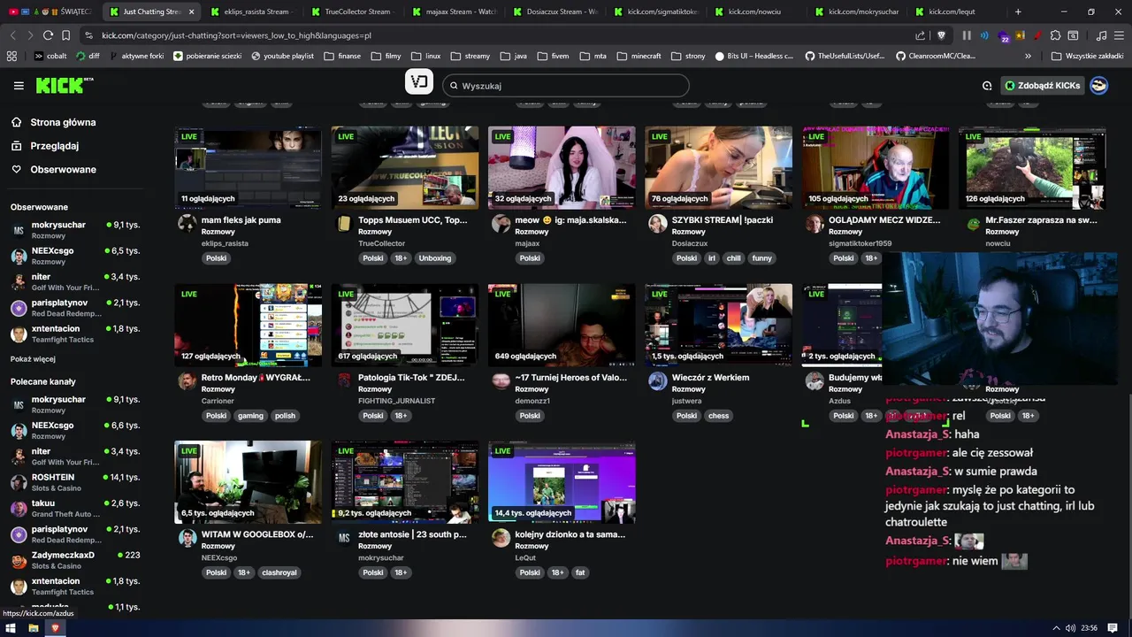
Task: Open the streamy bookmarks folder
Action: pos(470,56)
